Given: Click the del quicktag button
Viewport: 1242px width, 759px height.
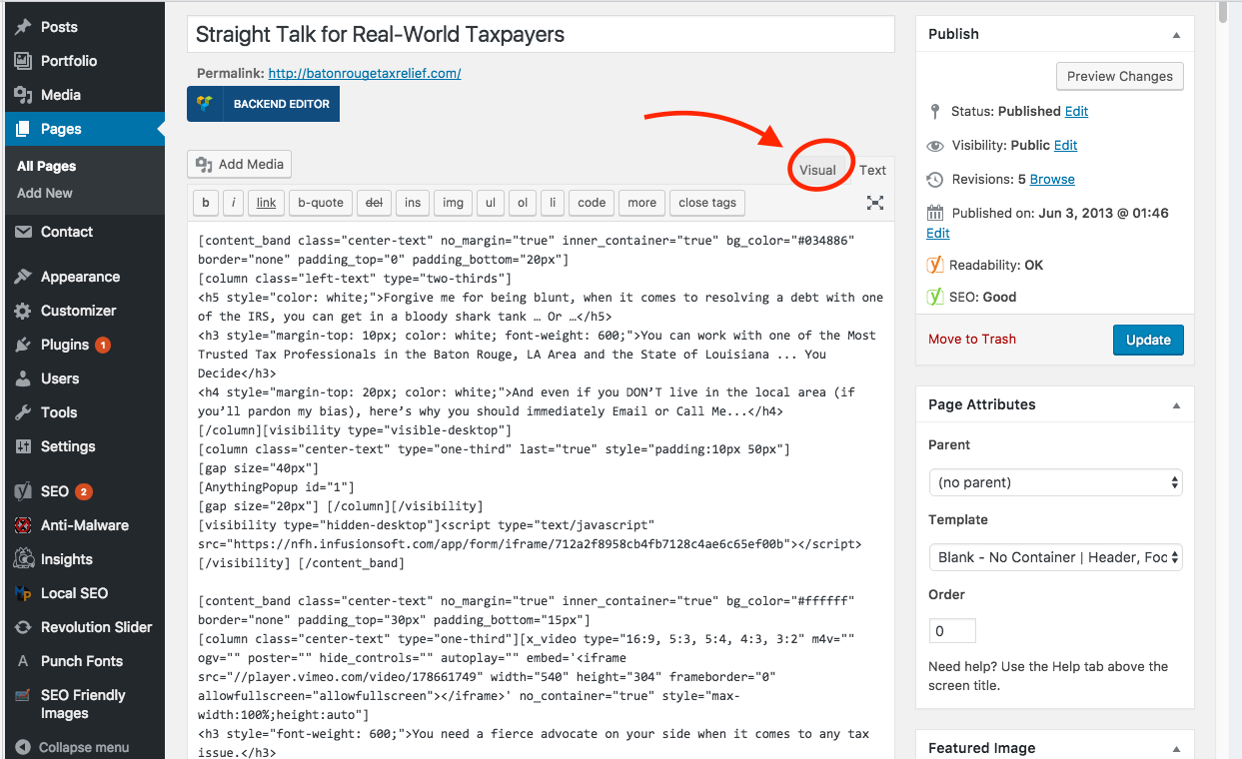Looking at the screenshot, I should 374,203.
